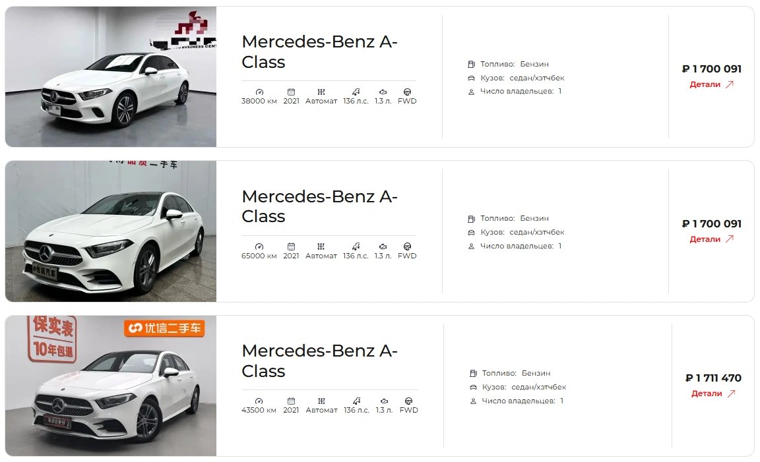Image resolution: width=760 pixels, height=462 pixels.
Task: Click odometer icon above 43500 км
Action: 259,401
